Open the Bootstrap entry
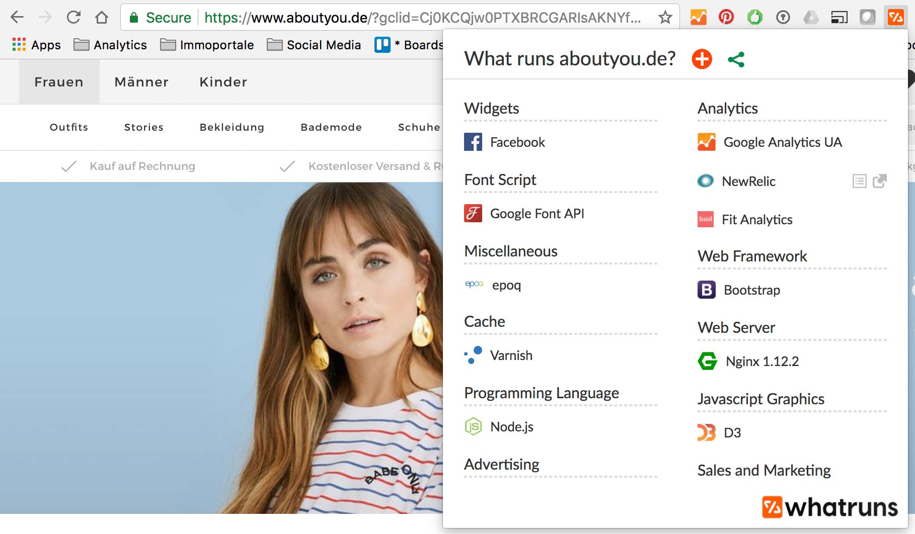Image resolution: width=915 pixels, height=534 pixels. point(752,290)
